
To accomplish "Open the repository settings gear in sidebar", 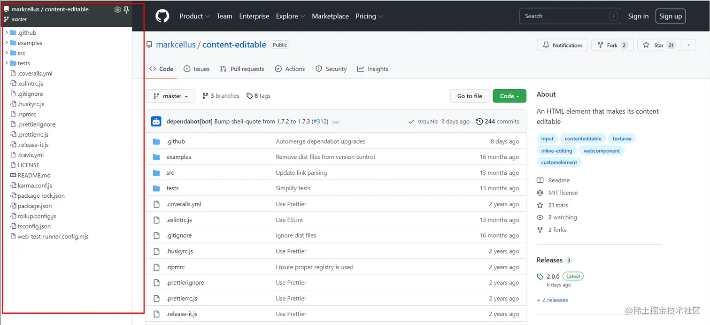I will tap(117, 8).
